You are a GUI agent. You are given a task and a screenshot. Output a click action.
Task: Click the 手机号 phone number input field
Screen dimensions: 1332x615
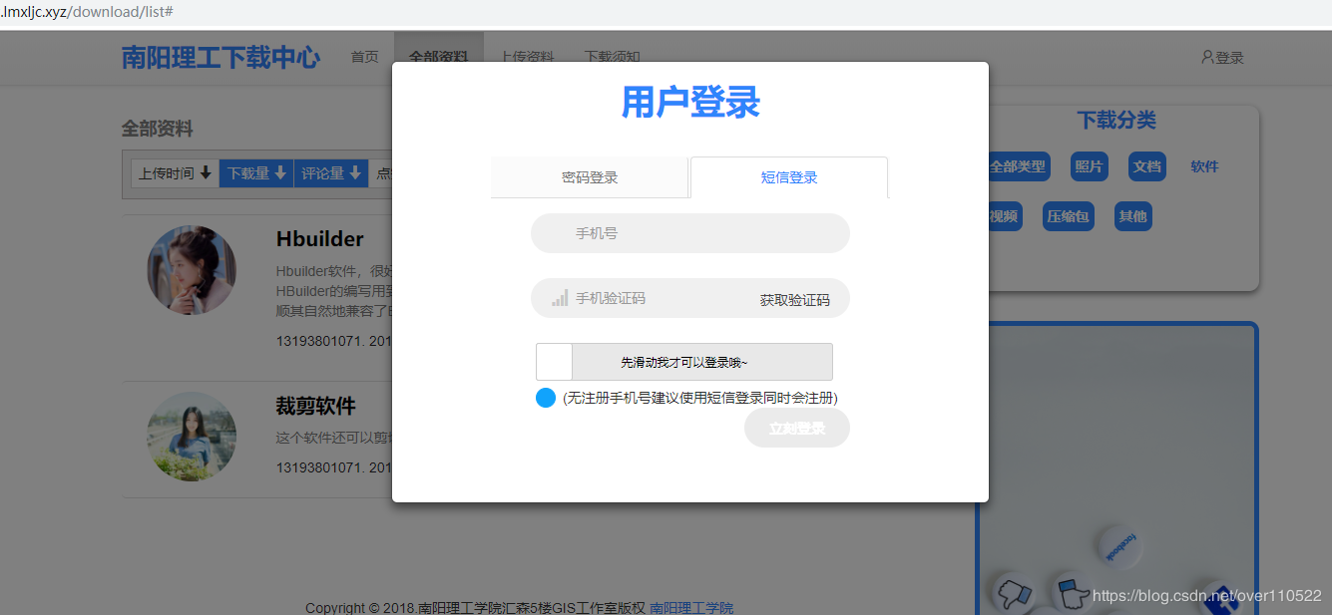click(x=689, y=232)
